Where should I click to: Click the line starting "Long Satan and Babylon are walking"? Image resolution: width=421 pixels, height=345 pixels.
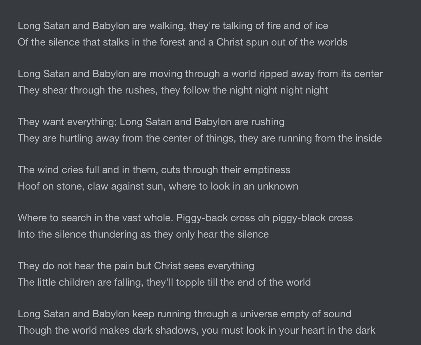coord(173,26)
